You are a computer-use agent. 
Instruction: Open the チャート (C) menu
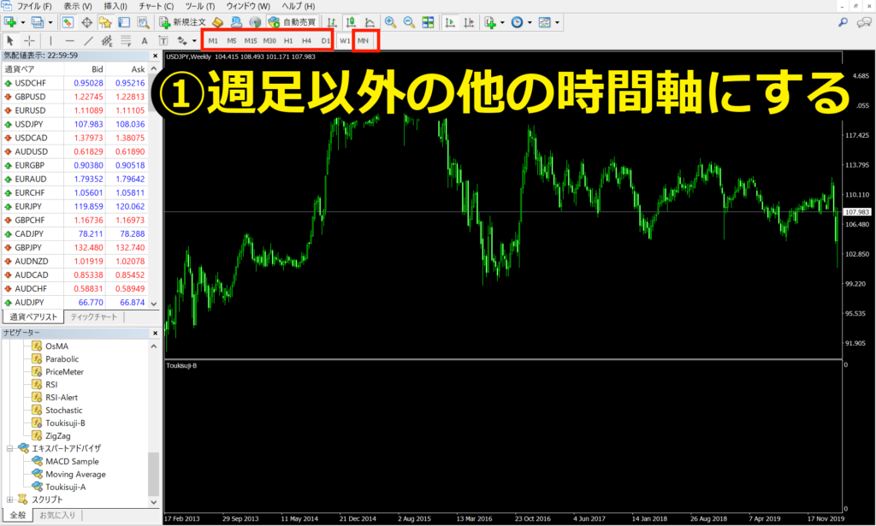pos(157,6)
